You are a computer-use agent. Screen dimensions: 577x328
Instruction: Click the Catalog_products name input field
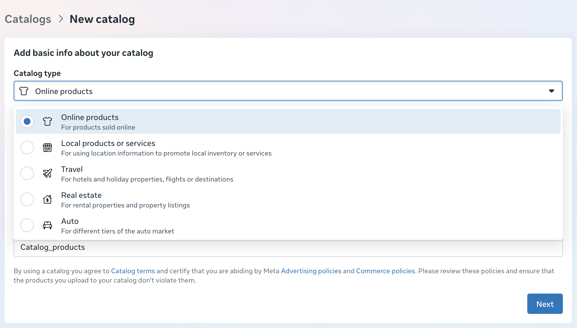coord(288,248)
